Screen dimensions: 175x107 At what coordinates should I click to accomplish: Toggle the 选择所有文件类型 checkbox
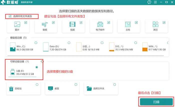click(10, 16)
